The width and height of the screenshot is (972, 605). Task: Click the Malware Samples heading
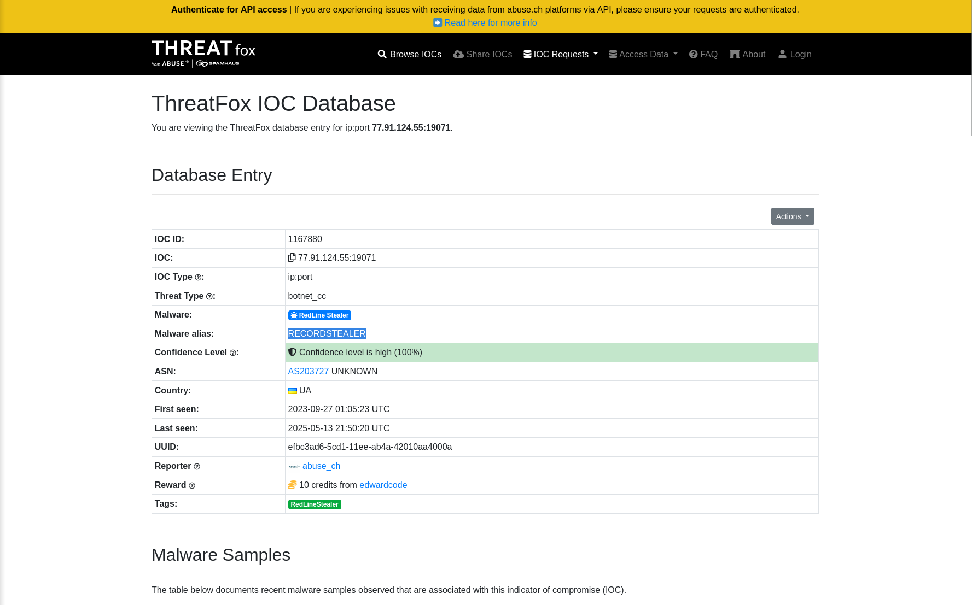point(221,555)
